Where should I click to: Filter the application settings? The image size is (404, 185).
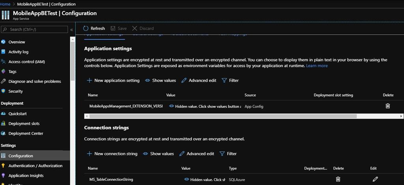click(x=230, y=80)
